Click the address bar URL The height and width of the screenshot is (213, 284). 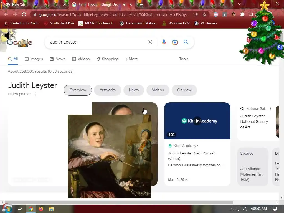[x=114, y=14]
